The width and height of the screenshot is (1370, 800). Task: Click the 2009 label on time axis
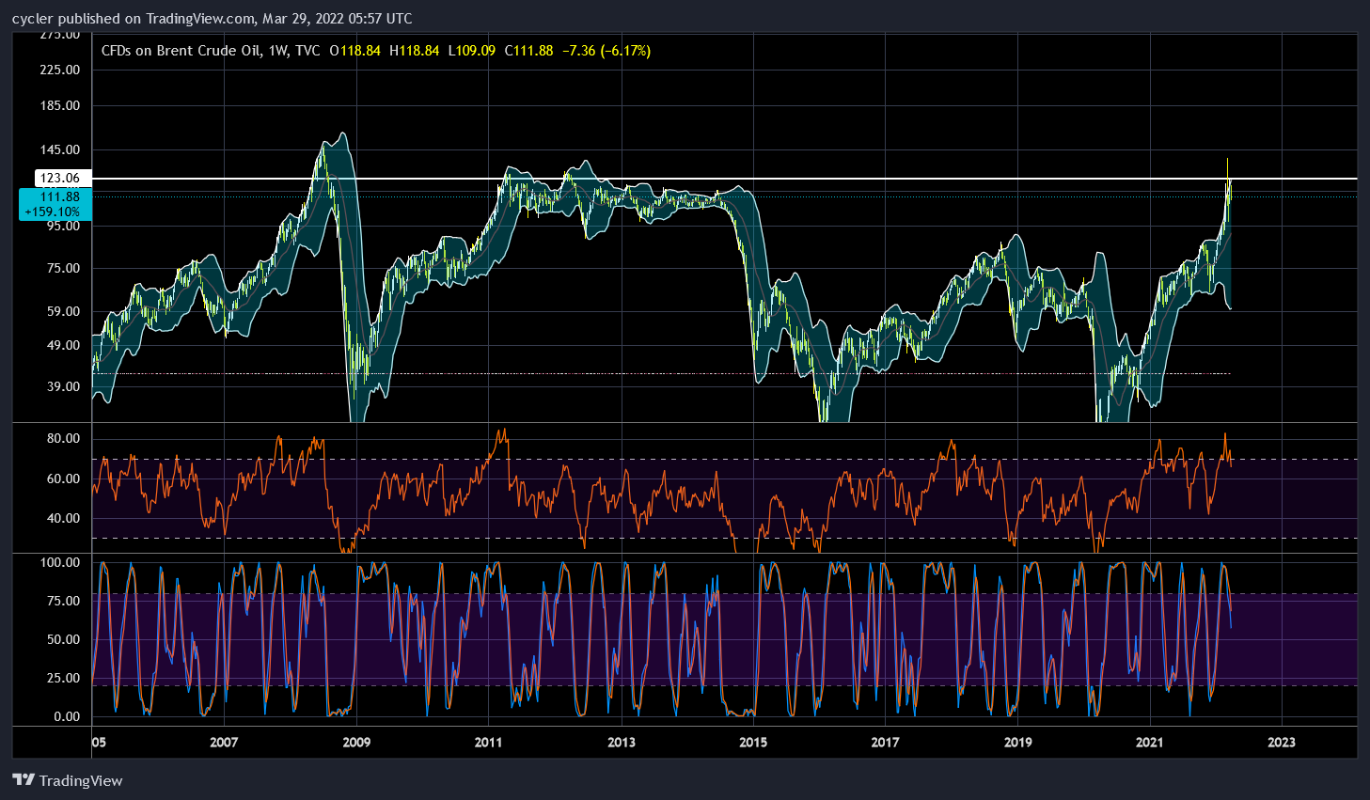pyautogui.click(x=356, y=742)
